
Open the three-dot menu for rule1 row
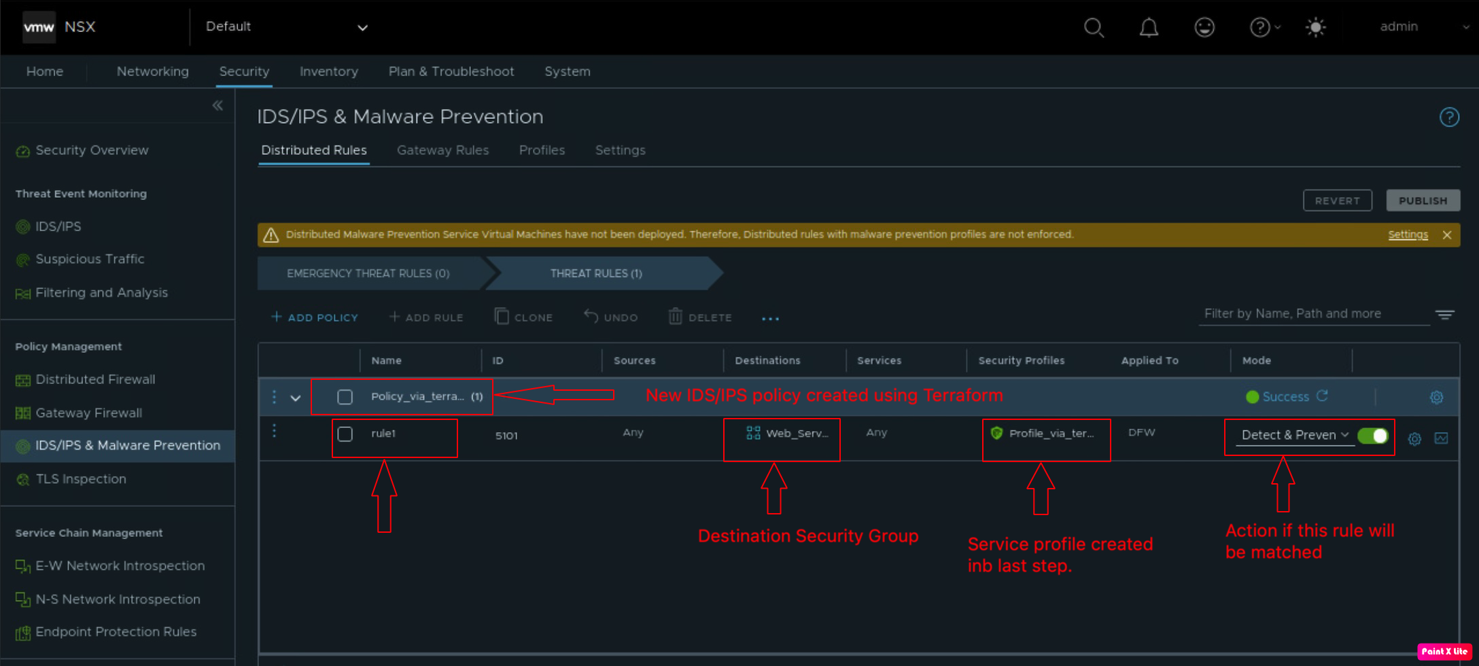(x=274, y=431)
